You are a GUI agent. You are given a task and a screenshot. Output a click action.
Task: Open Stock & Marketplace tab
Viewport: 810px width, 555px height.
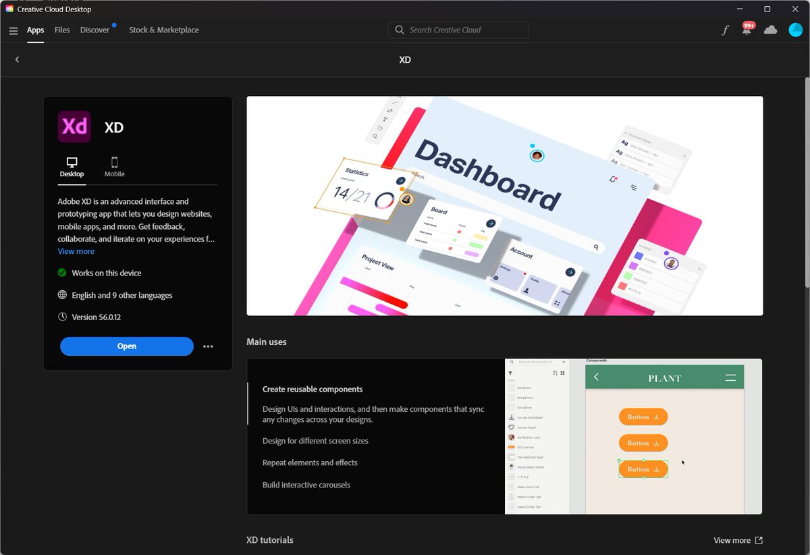coord(164,30)
